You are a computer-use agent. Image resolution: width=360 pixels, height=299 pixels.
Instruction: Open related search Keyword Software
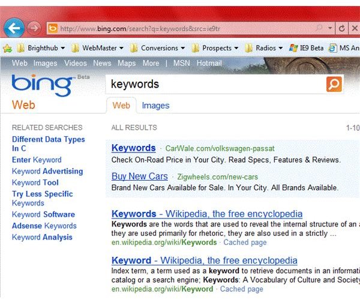tap(43, 214)
